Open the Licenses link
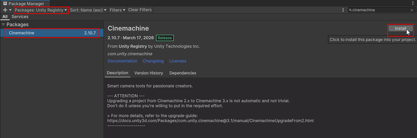This screenshot has width=417, height=138. (x=178, y=61)
